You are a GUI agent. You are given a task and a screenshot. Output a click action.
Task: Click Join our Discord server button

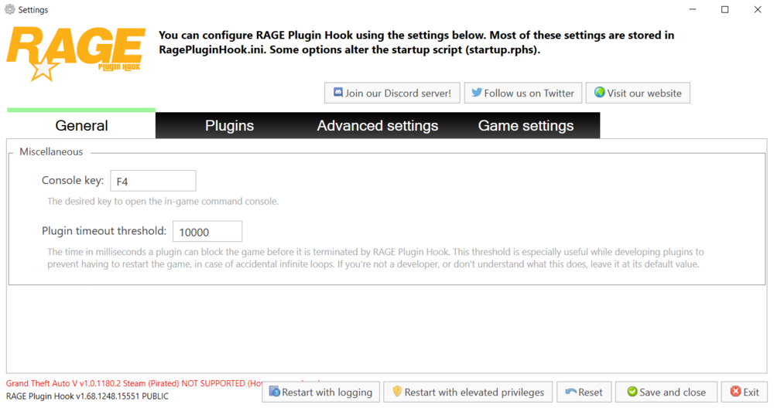392,93
